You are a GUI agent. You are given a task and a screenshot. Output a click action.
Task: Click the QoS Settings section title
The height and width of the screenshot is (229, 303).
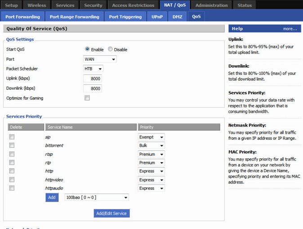(x=20, y=40)
